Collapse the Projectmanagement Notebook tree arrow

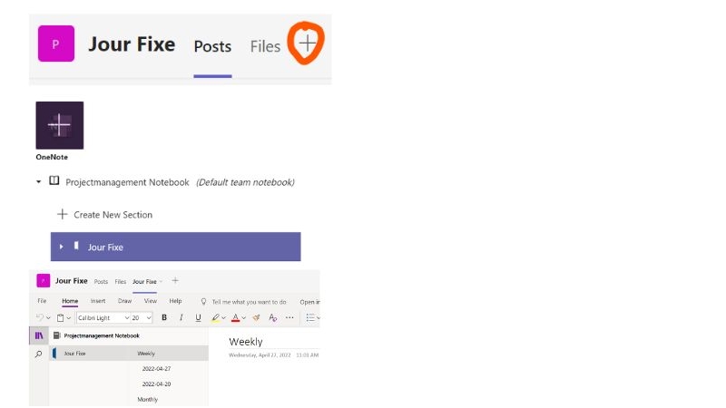(x=39, y=182)
